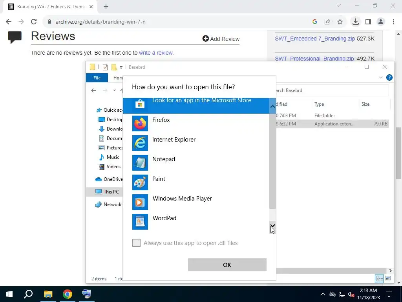Switch to Large icons view in File Explorer

click(388, 278)
